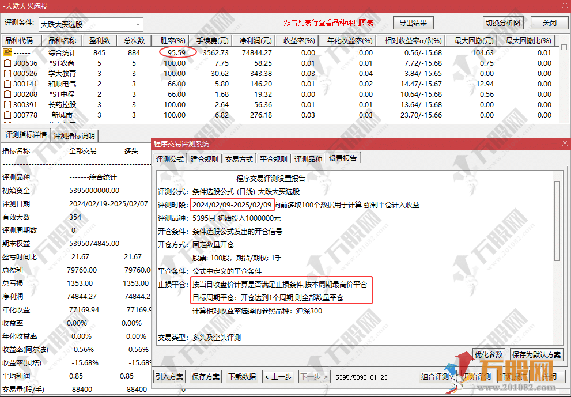
Task: Click the document icon beside code 000526
Action: [x=7, y=74]
